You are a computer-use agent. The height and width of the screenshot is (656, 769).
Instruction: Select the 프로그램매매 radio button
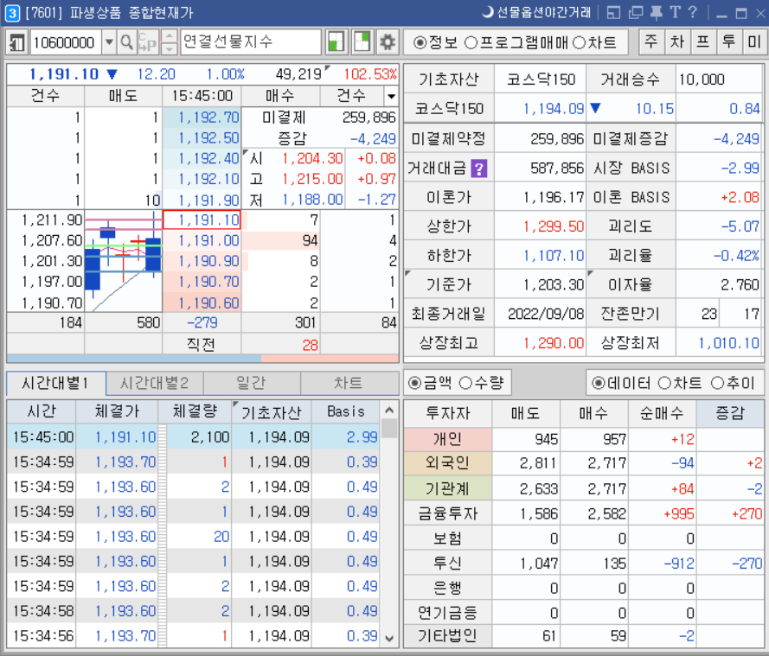516,42
